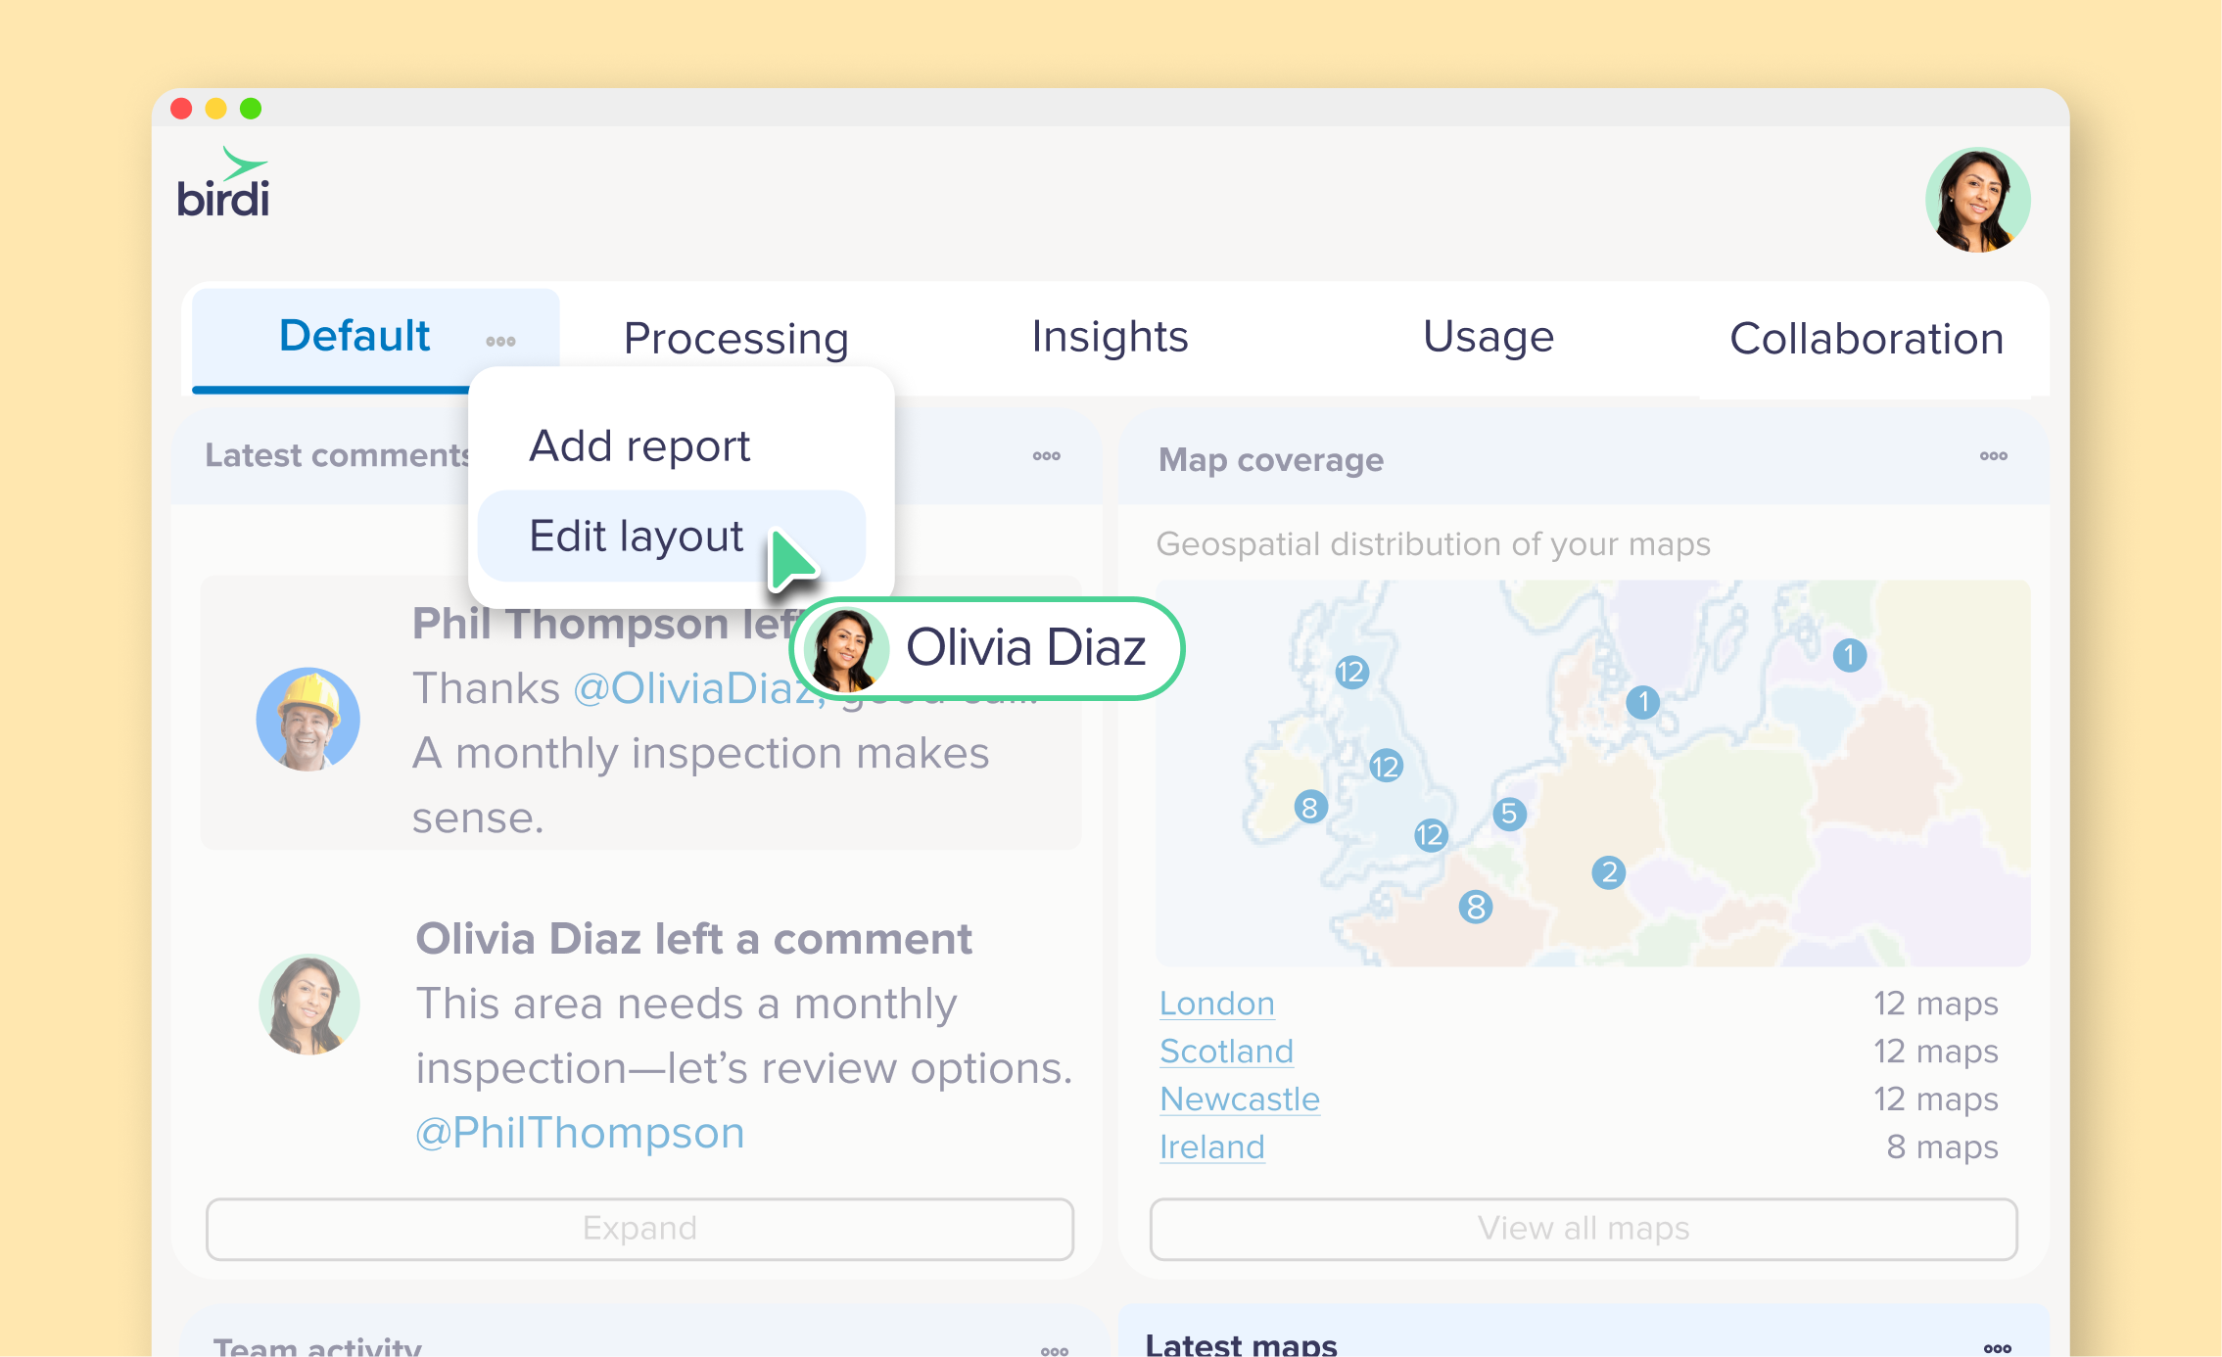Open the user profile avatar menu
The width and height of the screenshot is (2222, 1357).
[x=1976, y=200]
